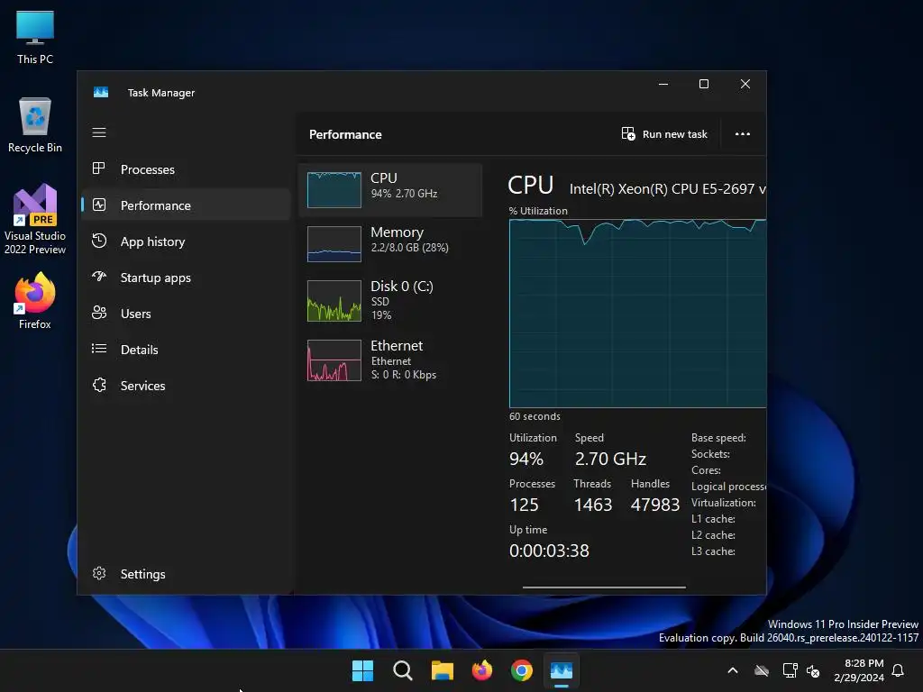Select the Memory performance item
923x692 pixels.
pyautogui.click(x=390, y=243)
